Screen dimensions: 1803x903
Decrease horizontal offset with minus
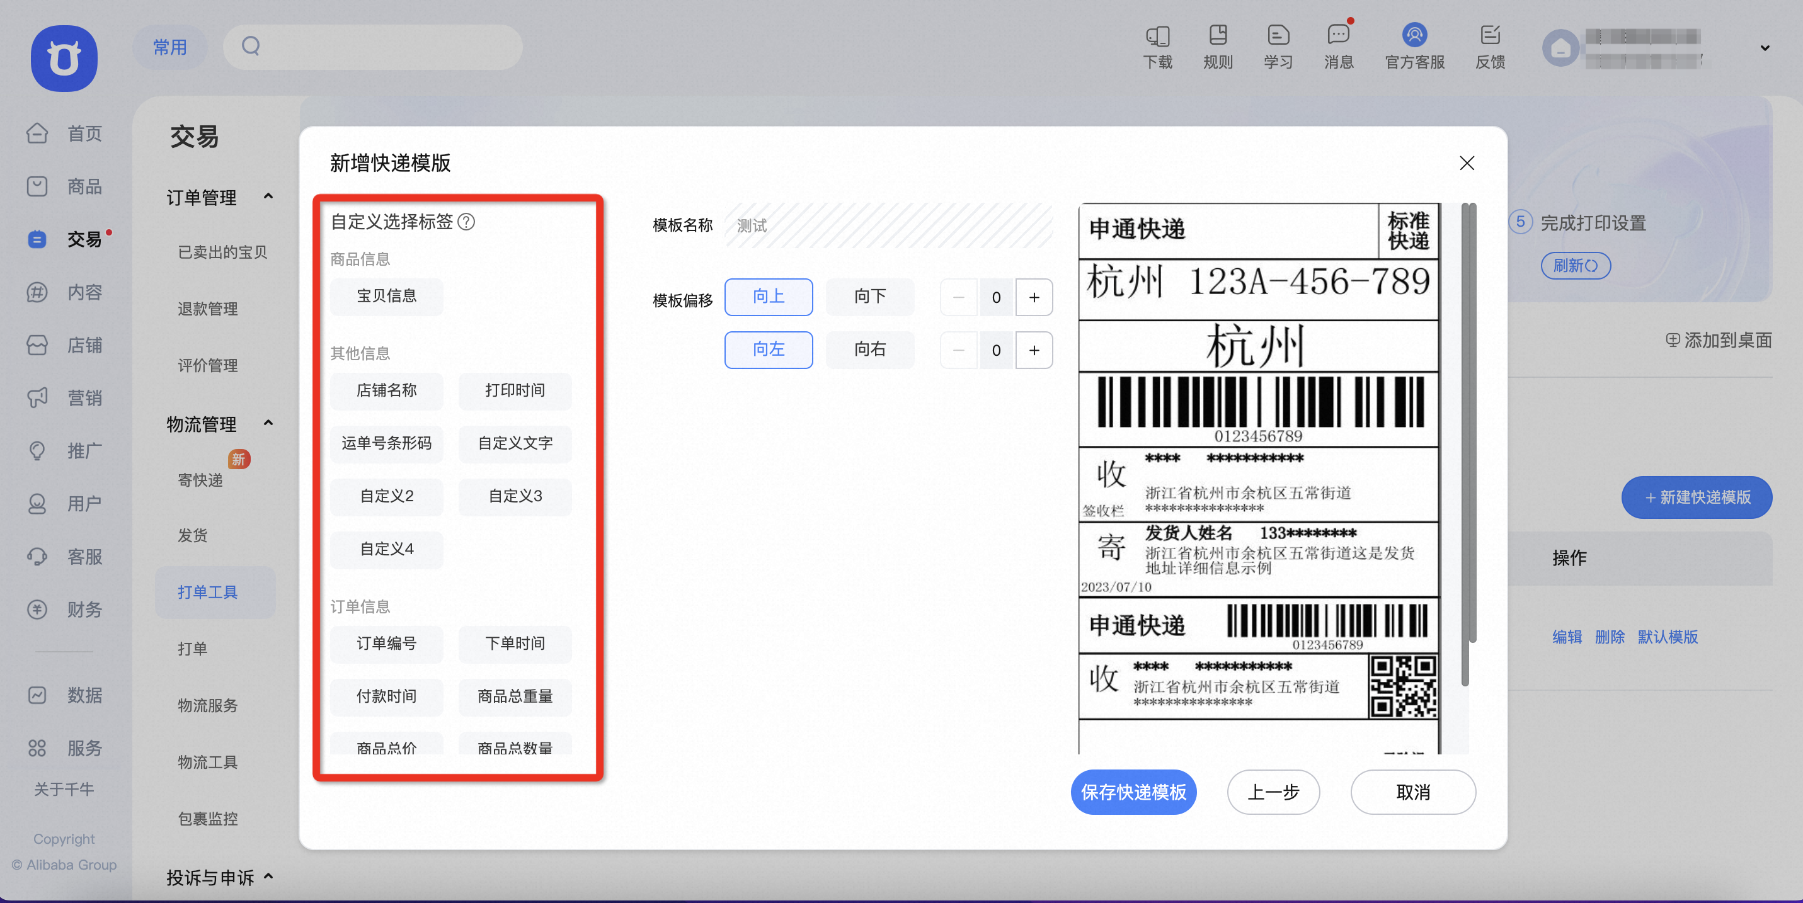click(959, 350)
